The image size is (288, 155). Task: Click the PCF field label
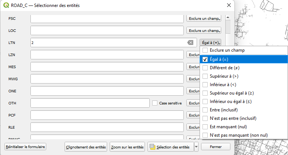(12, 115)
